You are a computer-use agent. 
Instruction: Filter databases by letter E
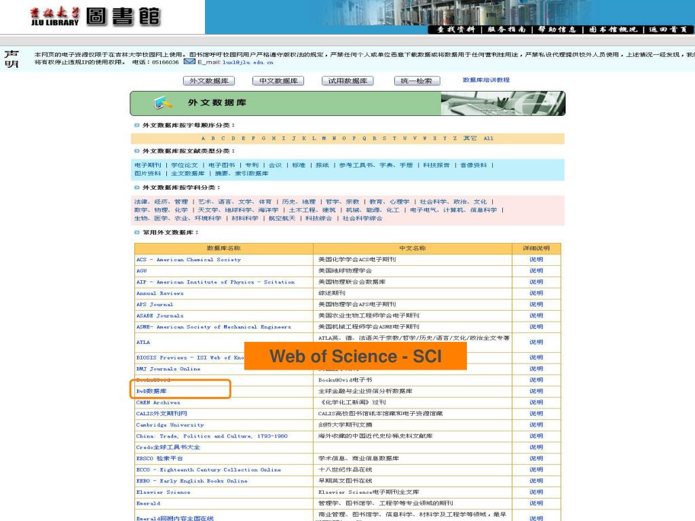[x=244, y=138]
